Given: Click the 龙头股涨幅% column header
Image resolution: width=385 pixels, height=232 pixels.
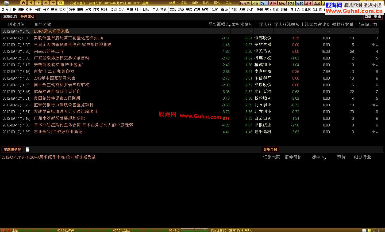Looking at the screenshot, I should click(286, 24).
